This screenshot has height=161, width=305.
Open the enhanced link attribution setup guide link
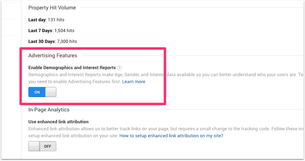click(171, 136)
